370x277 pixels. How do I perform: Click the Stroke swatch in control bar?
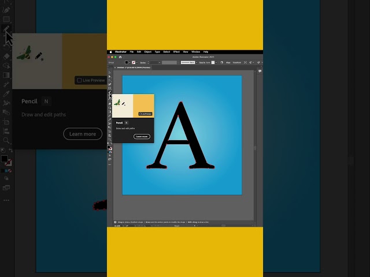pos(134,62)
